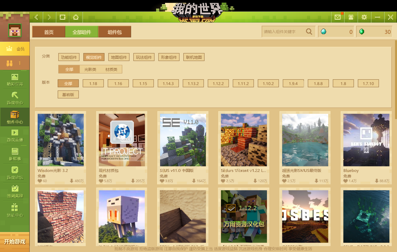
Task: Switch to the 组件包 tab
Action: tap(115, 31)
